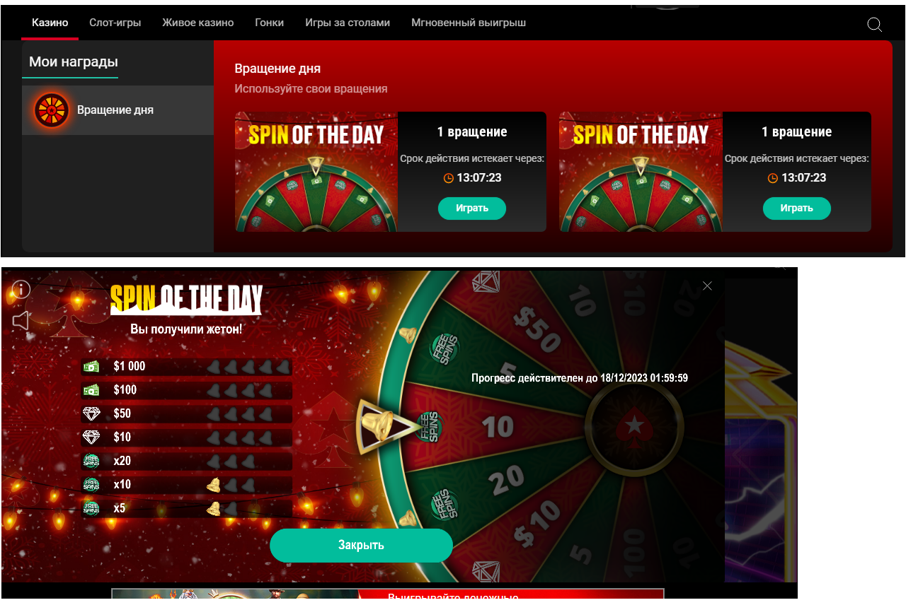Click the golden bell beside x10
Image resolution: width=906 pixels, height=605 pixels.
(x=213, y=485)
